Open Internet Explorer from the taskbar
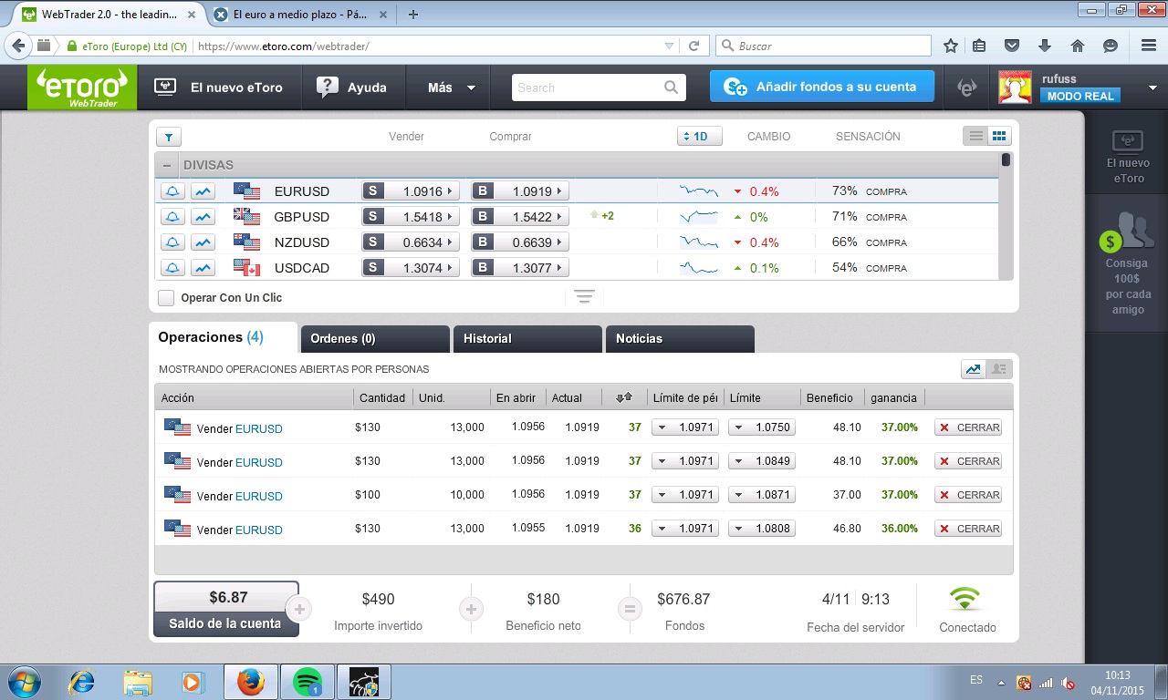1168x700 pixels. (x=82, y=682)
